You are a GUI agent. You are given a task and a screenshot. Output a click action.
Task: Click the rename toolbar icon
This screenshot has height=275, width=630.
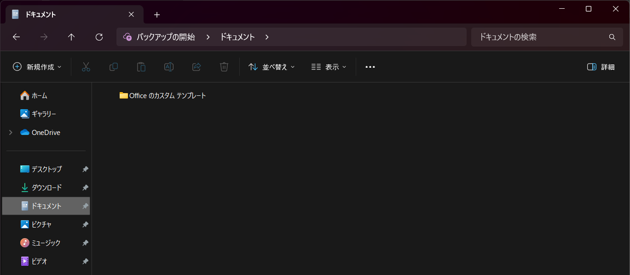click(169, 67)
